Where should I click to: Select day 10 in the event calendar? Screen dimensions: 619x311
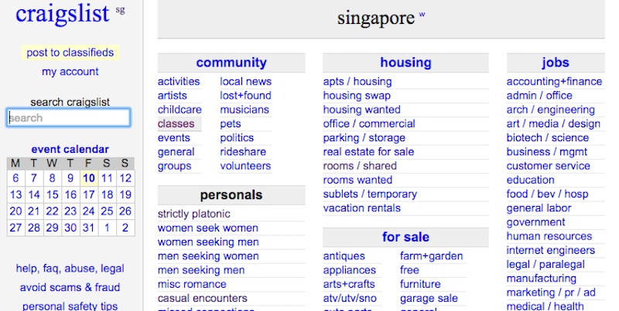coord(89,177)
